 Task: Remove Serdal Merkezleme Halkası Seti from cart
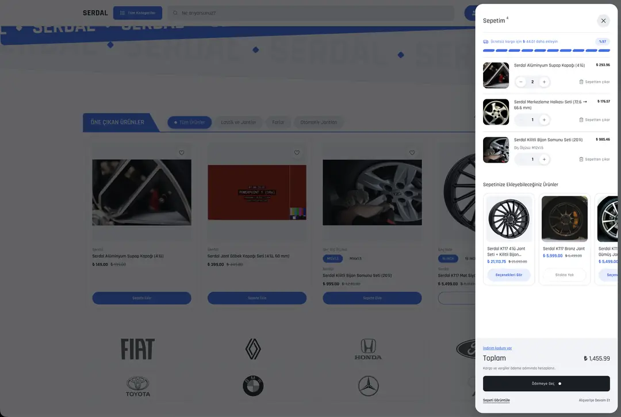tap(595, 120)
